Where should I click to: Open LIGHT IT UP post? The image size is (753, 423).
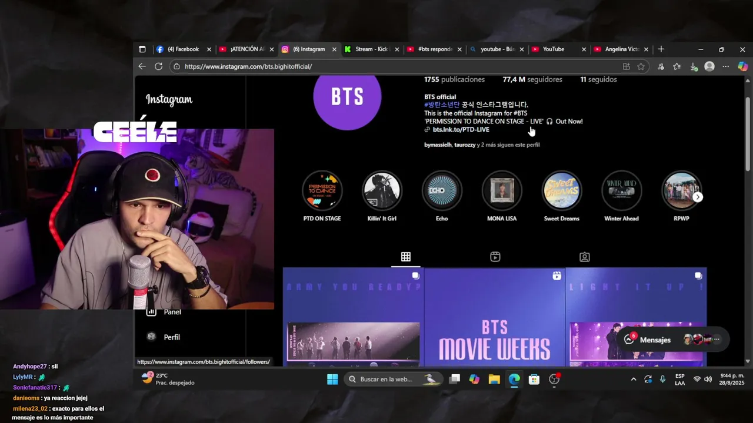tap(636, 317)
